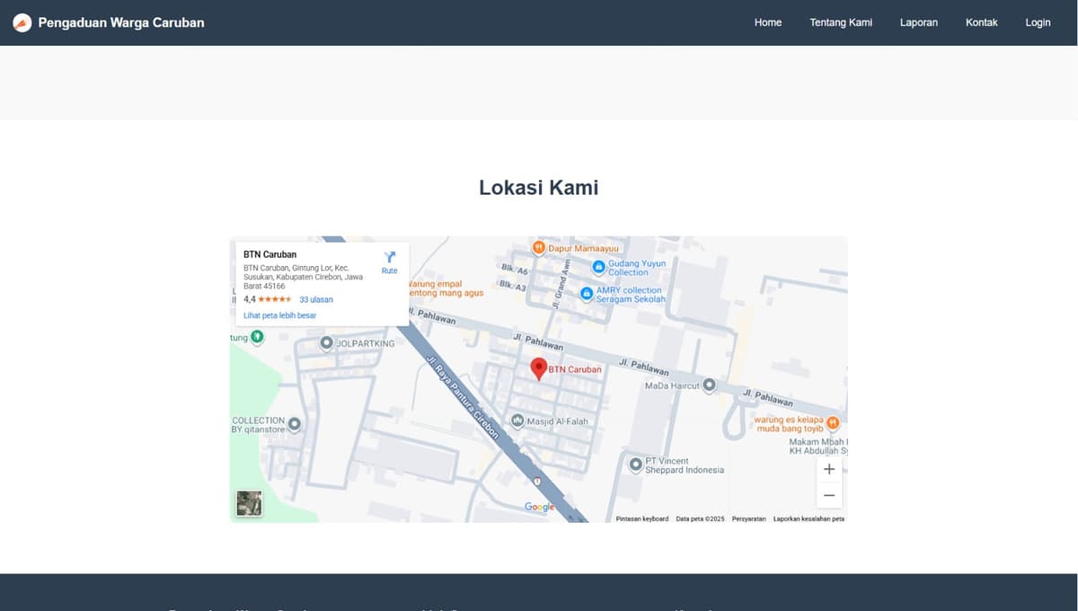
Task: Open the Persyaratan terms link
Action: (x=749, y=518)
